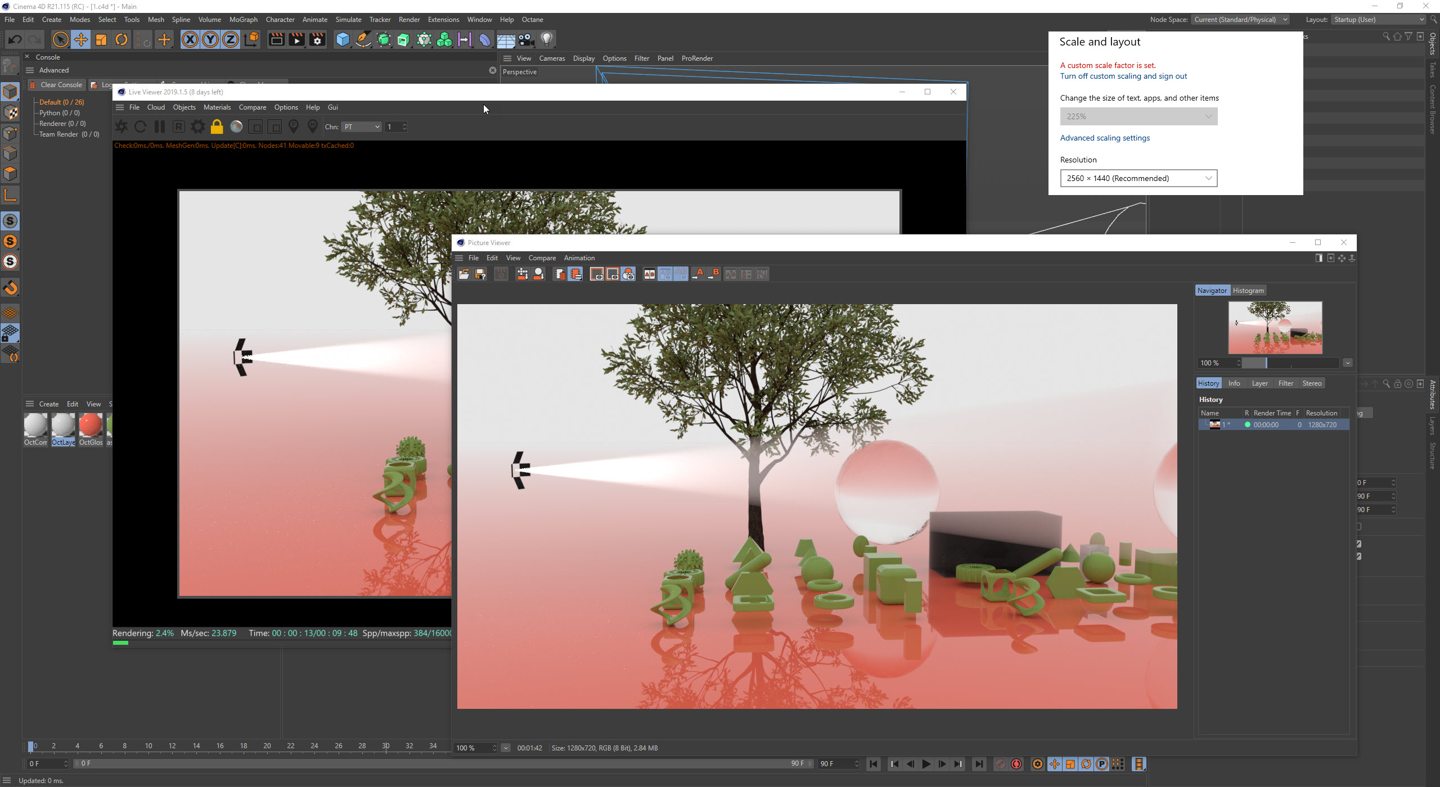Image resolution: width=1440 pixels, height=787 pixels.
Task: Click the Save image icon in Picture Viewer
Action: [480, 274]
